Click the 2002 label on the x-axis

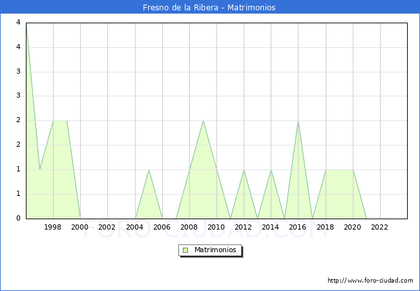[x=107, y=227]
